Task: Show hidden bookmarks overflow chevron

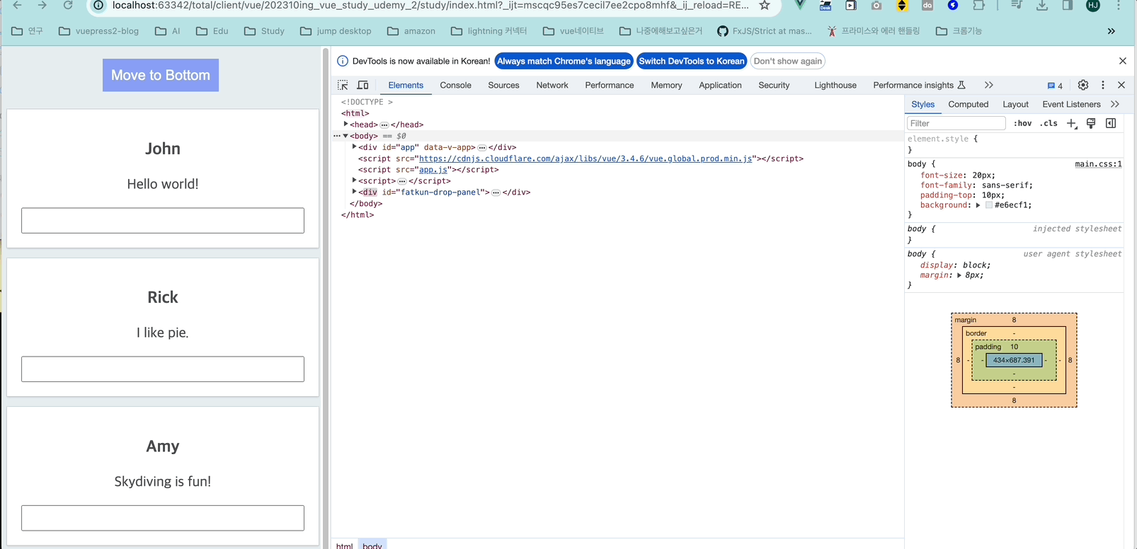Action: coord(1112,31)
